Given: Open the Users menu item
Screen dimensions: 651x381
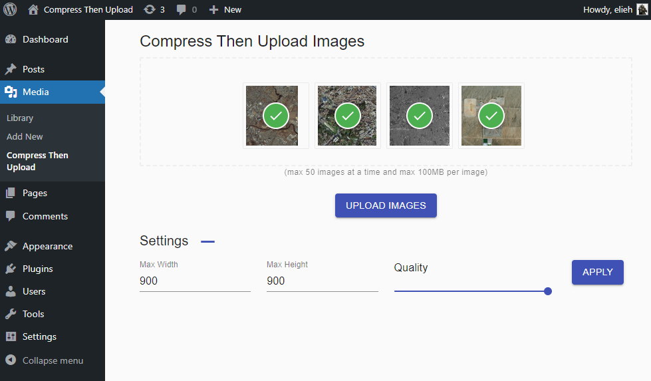Looking at the screenshot, I should pos(53,291).
